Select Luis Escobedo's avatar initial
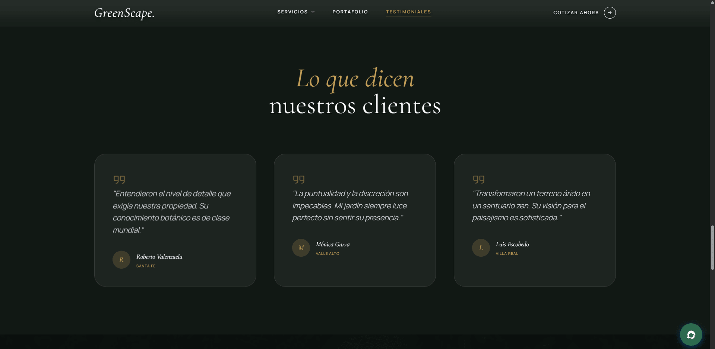Viewport: 715px width, 349px height. [x=480, y=247]
